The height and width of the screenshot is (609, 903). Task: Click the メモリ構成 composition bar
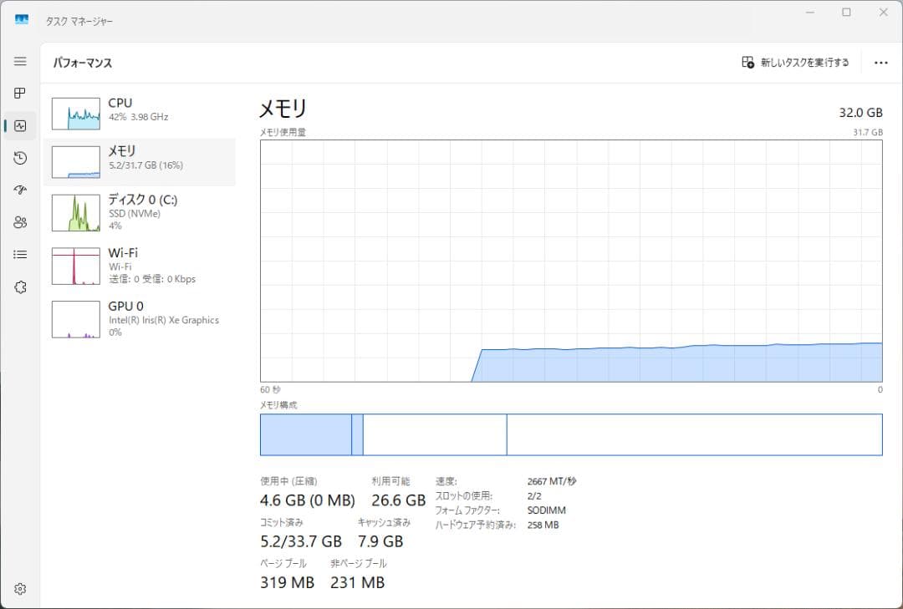(x=571, y=434)
